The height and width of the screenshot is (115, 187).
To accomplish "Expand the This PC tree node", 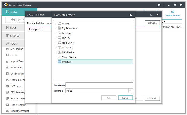I will 56,38.
